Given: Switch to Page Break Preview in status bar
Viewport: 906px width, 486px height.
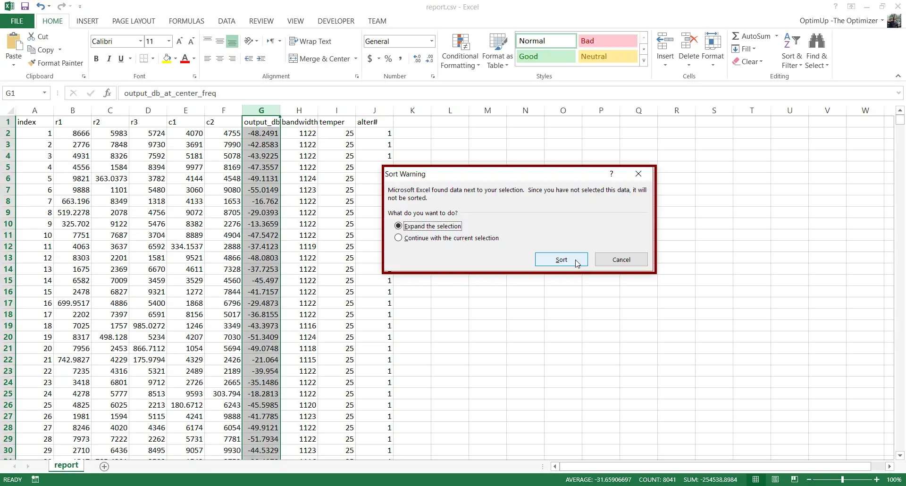Looking at the screenshot, I should [x=795, y=479].
